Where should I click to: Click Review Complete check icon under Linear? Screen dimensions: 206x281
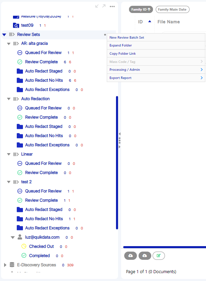tap(20, 173)
